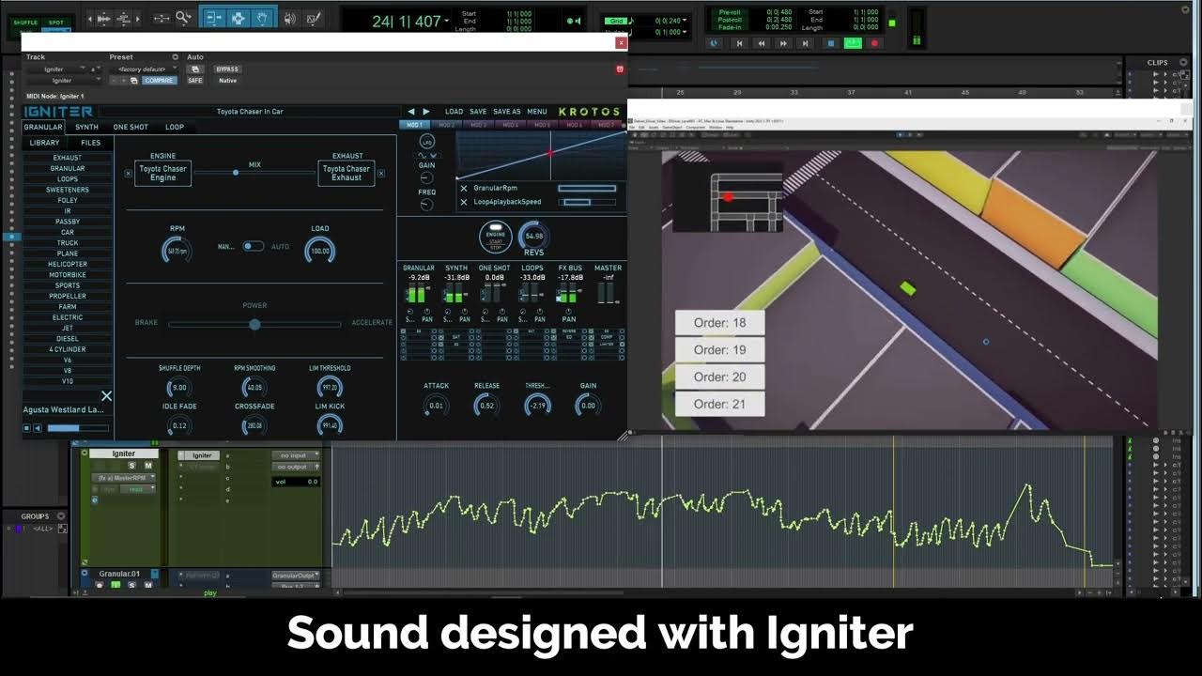This screenshot has width=1202, height=676.
Task: Click Go to End in transport
Action: click(805, 43)
